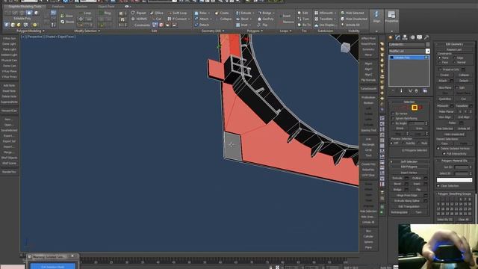This screenshot has height=269, width=478.
Task: Click Detach in ribbon Geometry panel
Action: [x=202, y=25]
